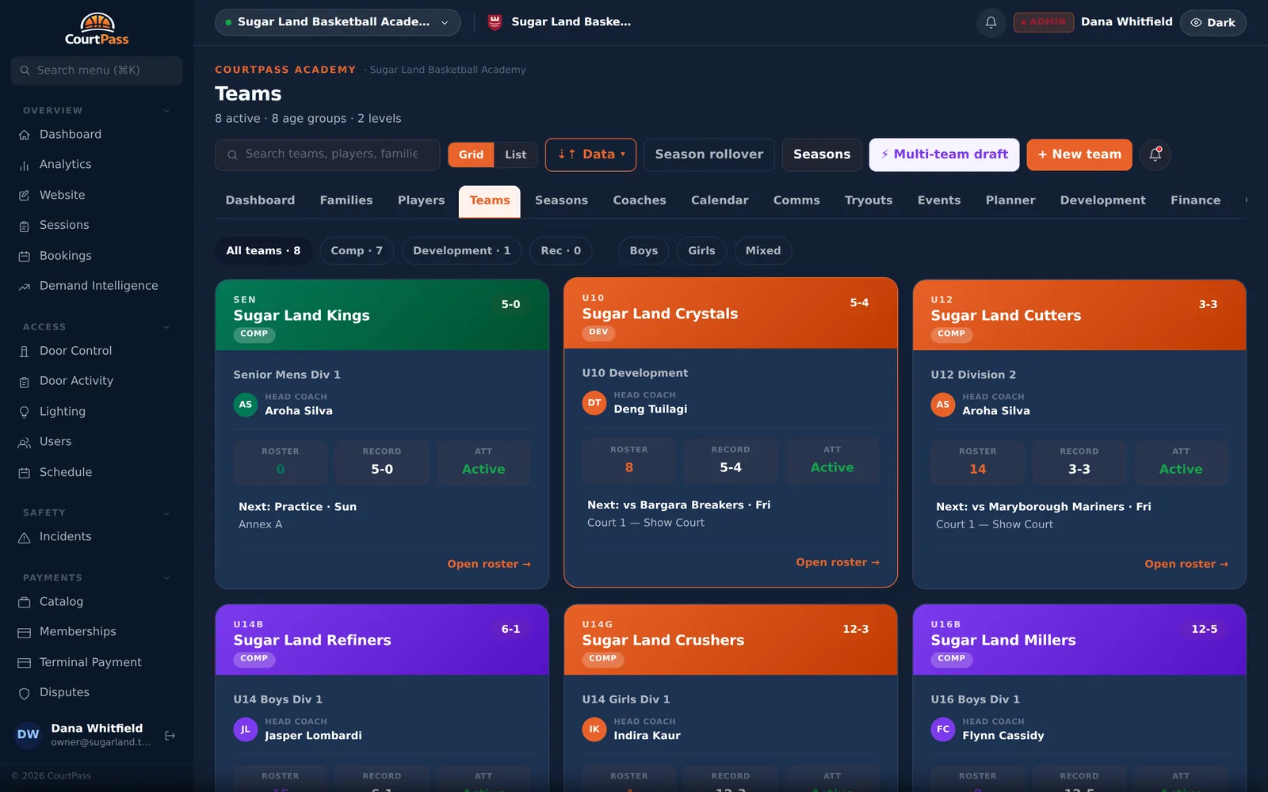1268x792 pixels.
Task: Click the Search teams, players, families box
Action: [327, 154]
